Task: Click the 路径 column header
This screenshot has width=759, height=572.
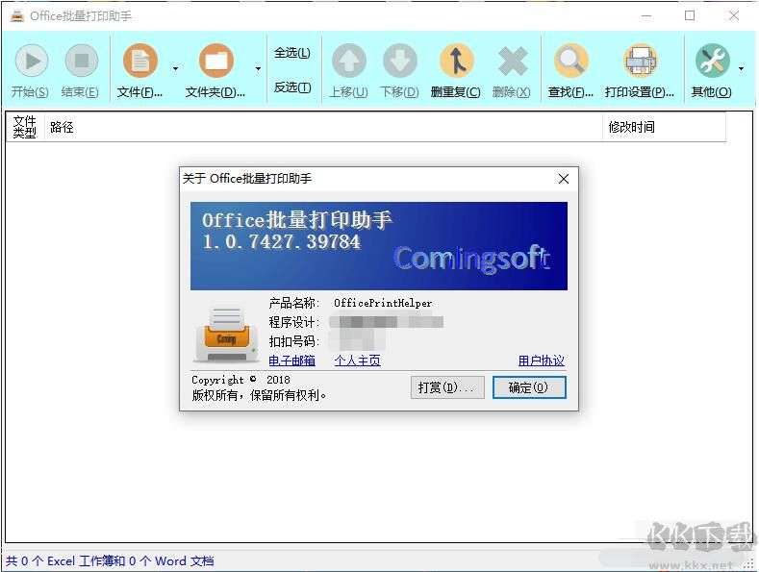Action: 323,127
